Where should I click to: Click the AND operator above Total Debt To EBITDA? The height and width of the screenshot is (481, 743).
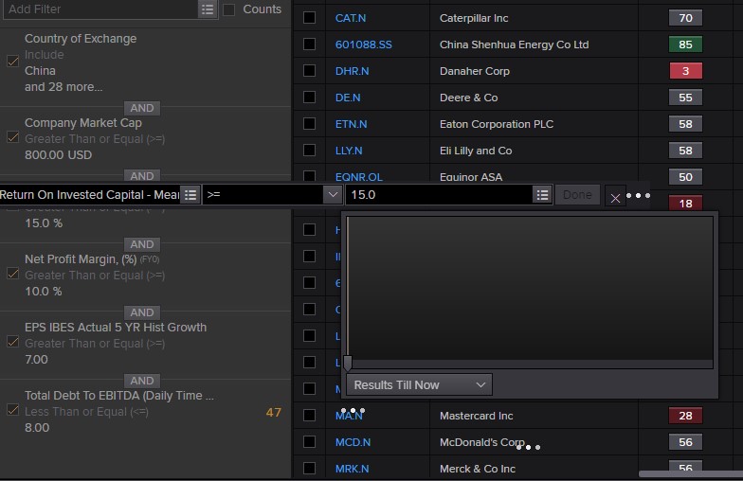[142, 381]
